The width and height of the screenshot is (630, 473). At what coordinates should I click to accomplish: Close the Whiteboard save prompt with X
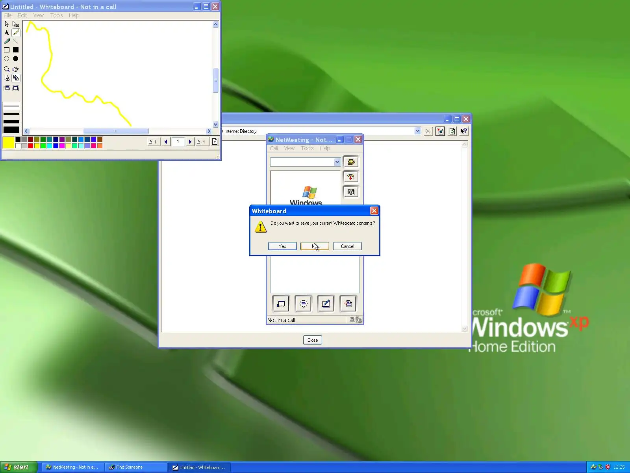tap(374, 211)
